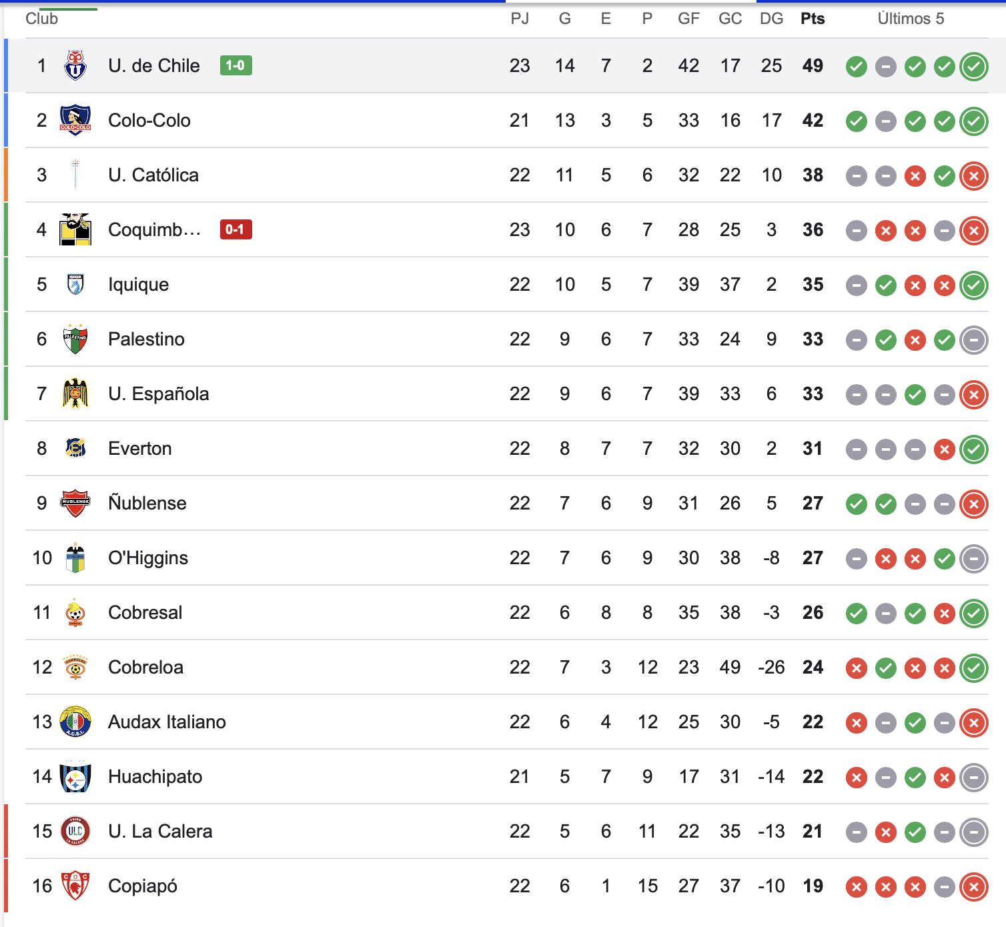The height and width of the screenshot is (927, 1006).
Task: Sort the table by the Pts column
Action: (x=812, y=19)
